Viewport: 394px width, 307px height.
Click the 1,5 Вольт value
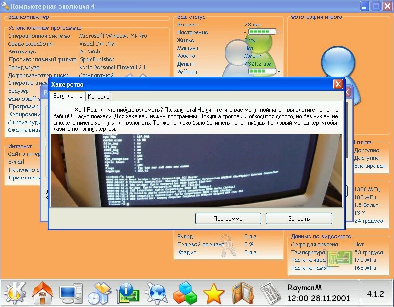pos(366,205)
